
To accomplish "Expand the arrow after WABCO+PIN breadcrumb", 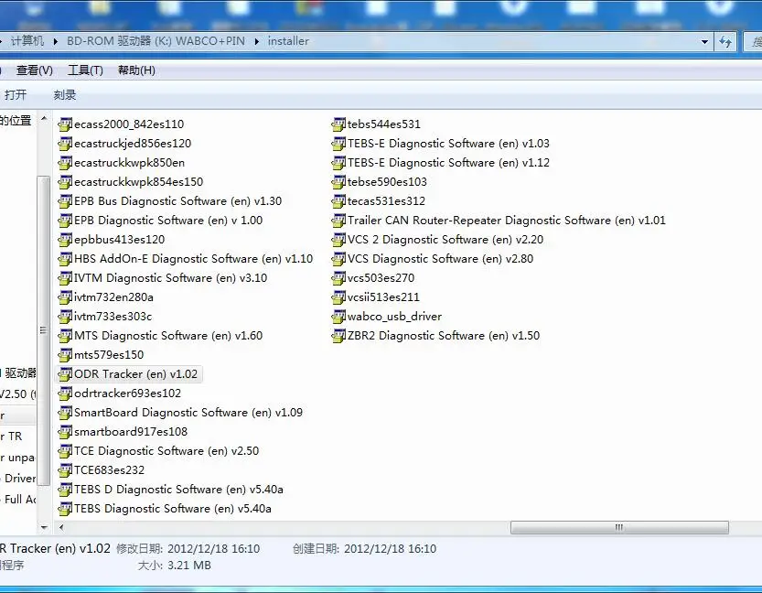I will click(256, 41).
